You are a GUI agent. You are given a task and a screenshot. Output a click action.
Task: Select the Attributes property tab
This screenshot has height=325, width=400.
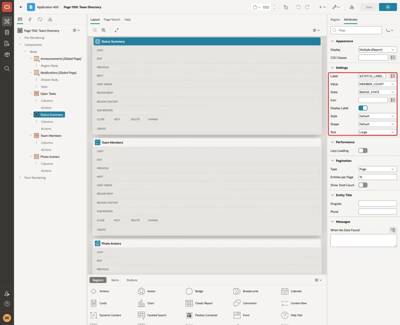pyautogui.click(x=350, y=20)
